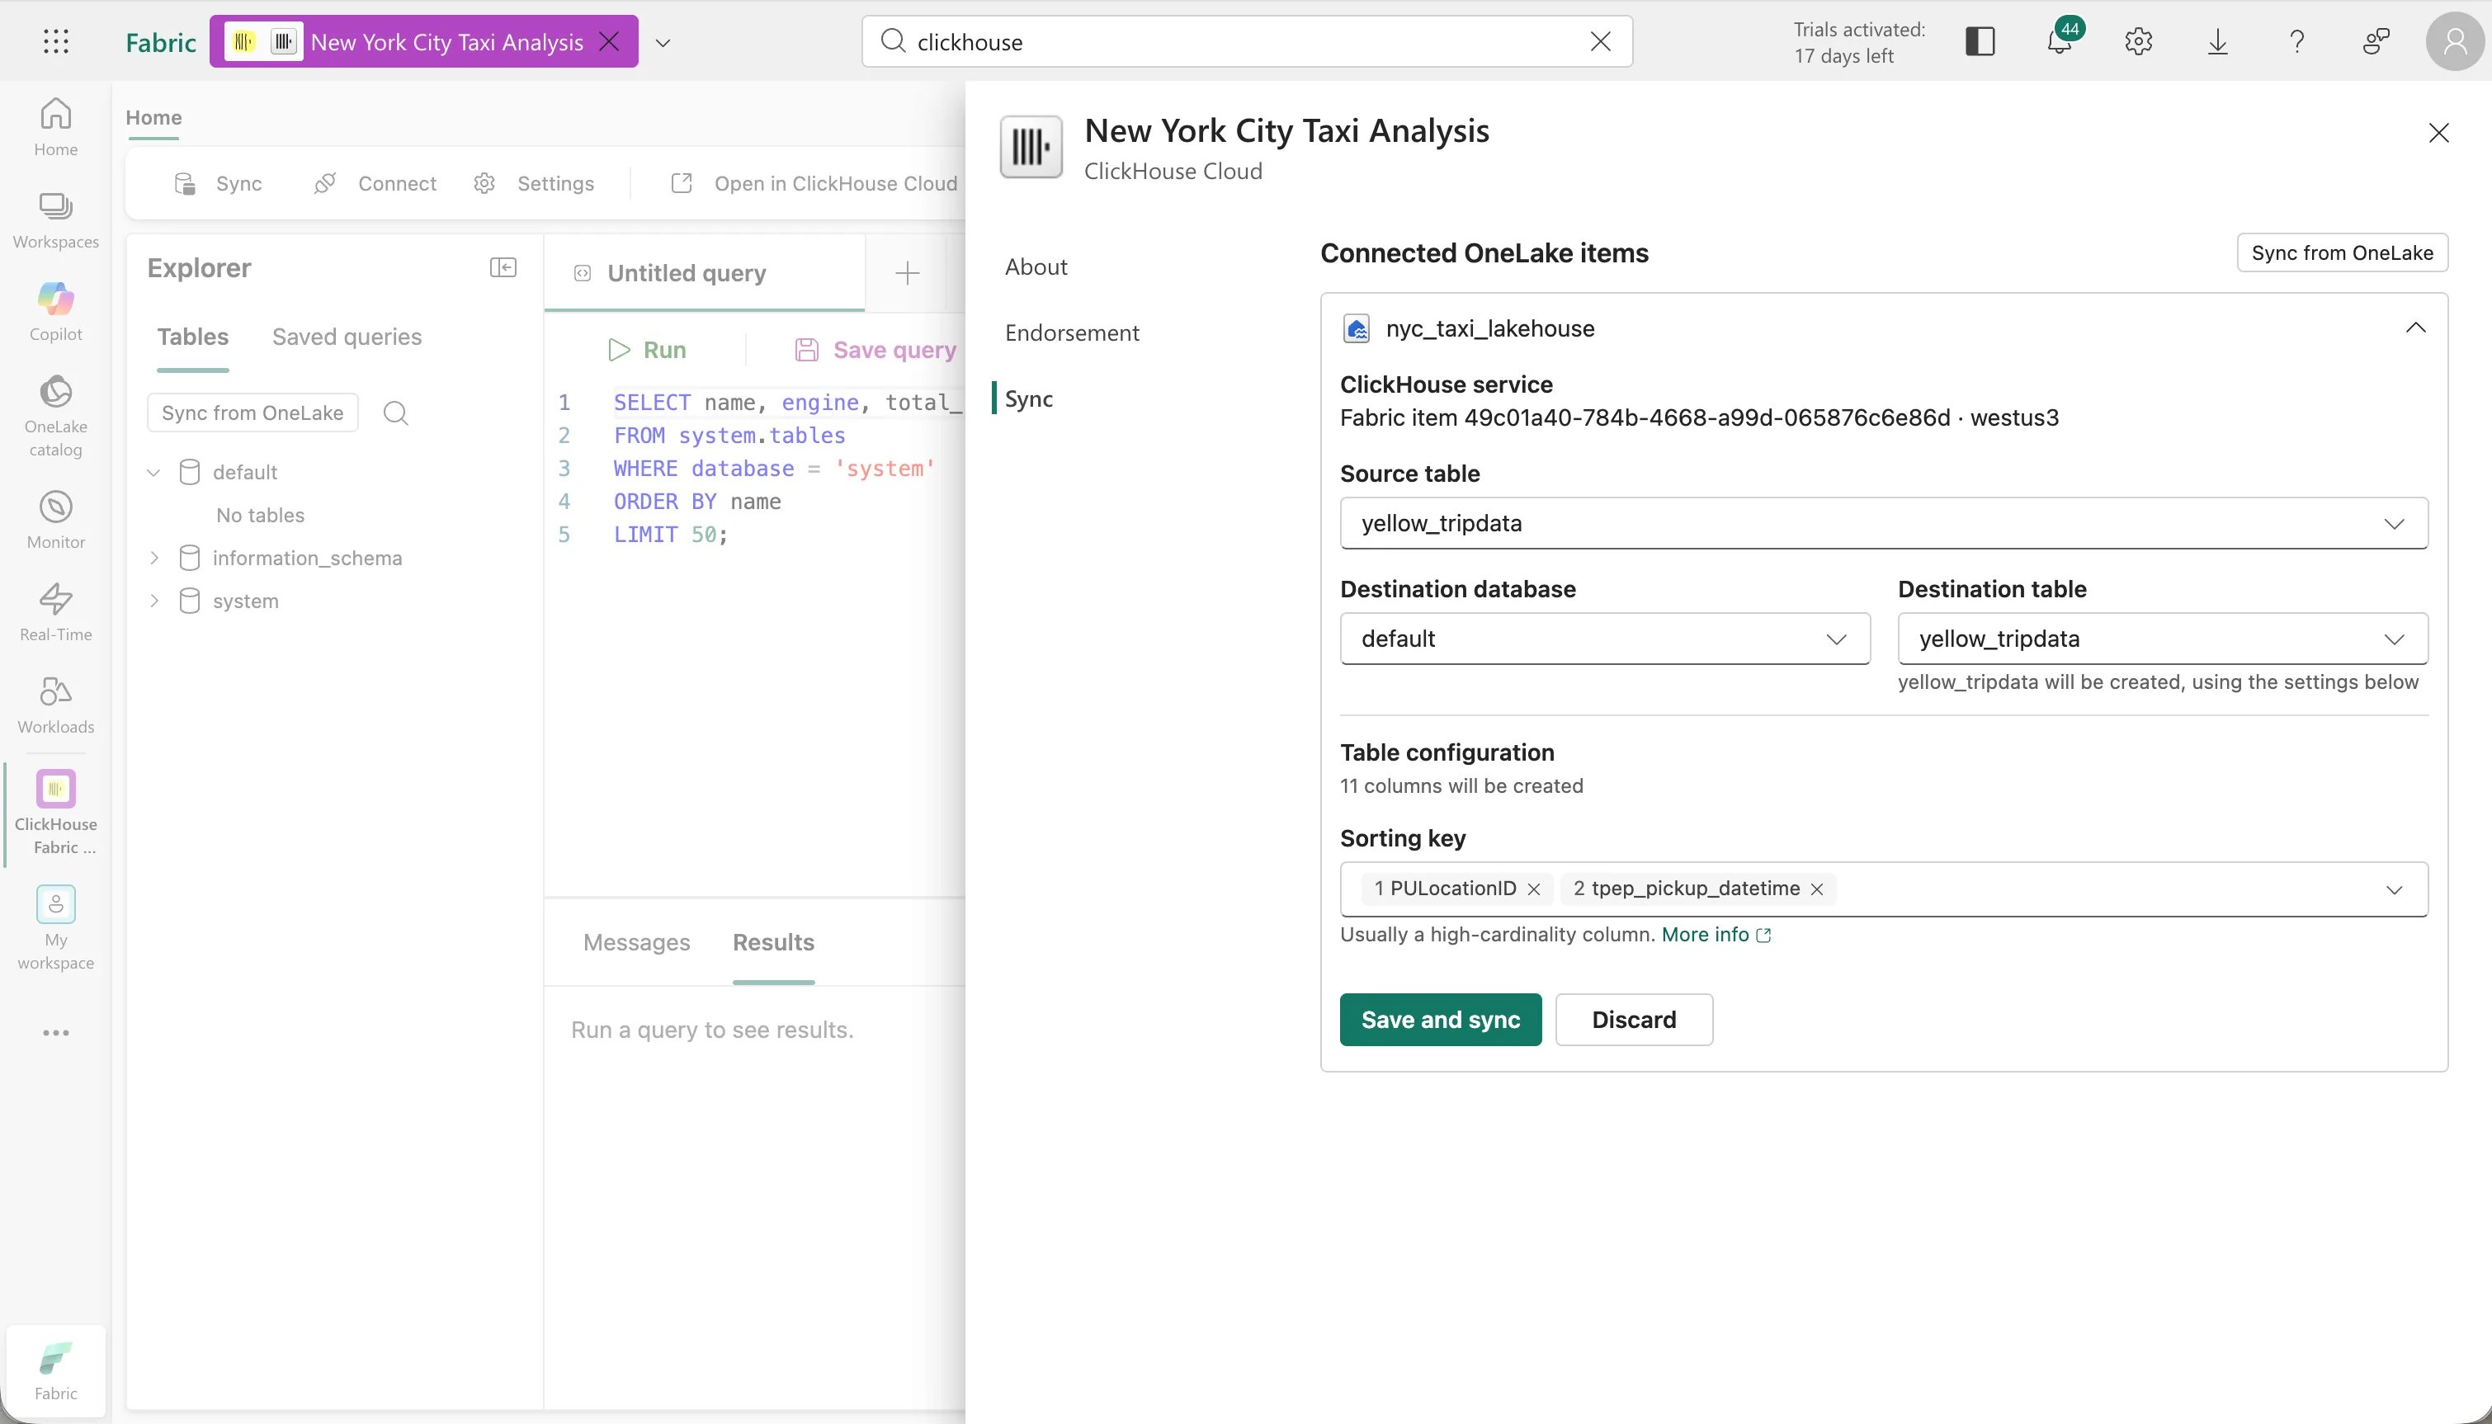Open the Fabric switcher at the bottom left
This screenshot has height=1424, width=2492.
tap(56, 1371)
